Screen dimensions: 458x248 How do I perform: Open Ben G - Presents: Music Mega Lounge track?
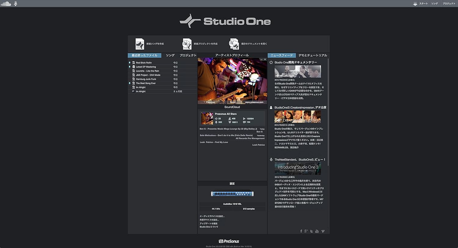228,129
